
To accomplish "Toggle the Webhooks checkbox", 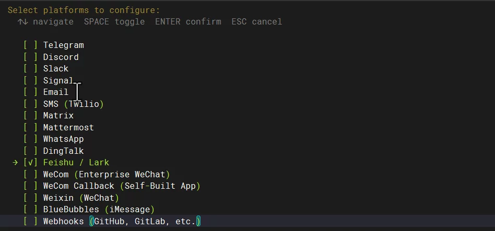I will [x=30, y=222].
